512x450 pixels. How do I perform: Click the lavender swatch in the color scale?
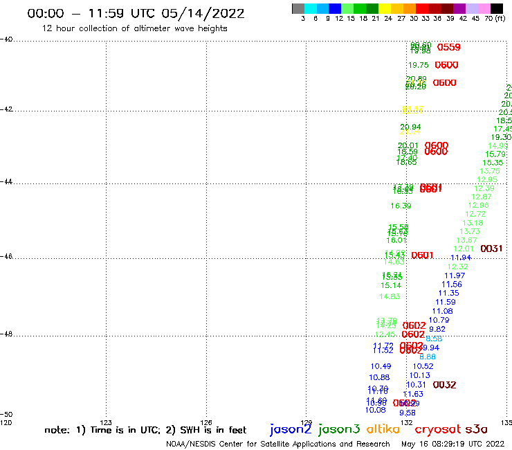(471, 8)
